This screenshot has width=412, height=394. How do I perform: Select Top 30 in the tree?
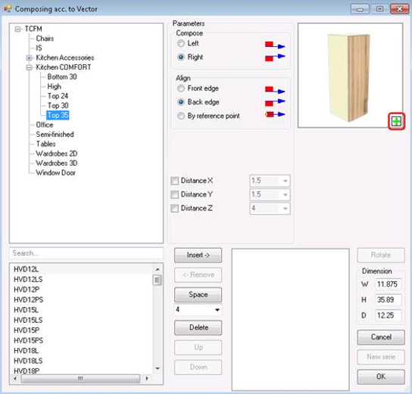(x=58, y=105)
